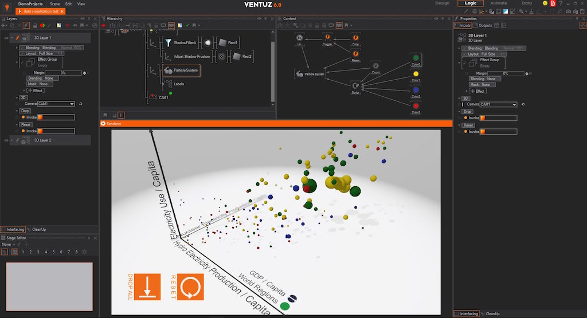Toggle the Camera checkbox in Layers panel
587x318 pixels.
pyautogui.click(x=16, y=104)
